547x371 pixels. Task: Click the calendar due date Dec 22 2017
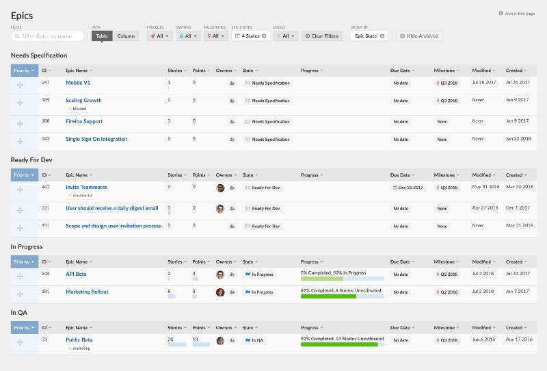point(408,188)
